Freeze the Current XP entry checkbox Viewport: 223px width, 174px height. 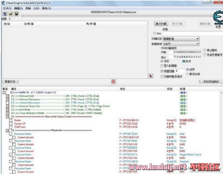click(x=11, y=124)
